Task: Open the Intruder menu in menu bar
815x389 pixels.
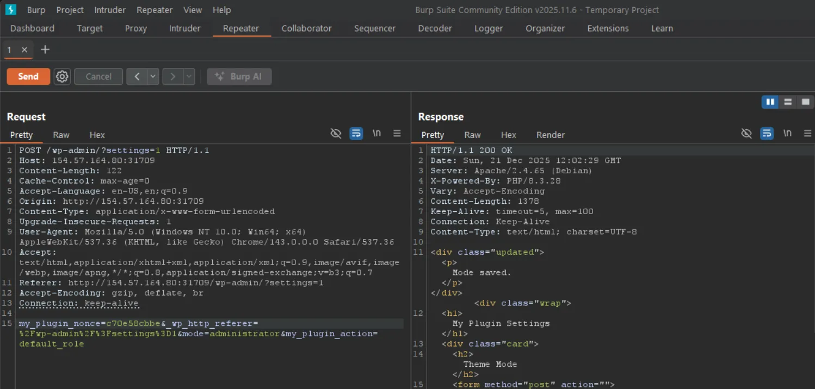Action: pos(110,10)
